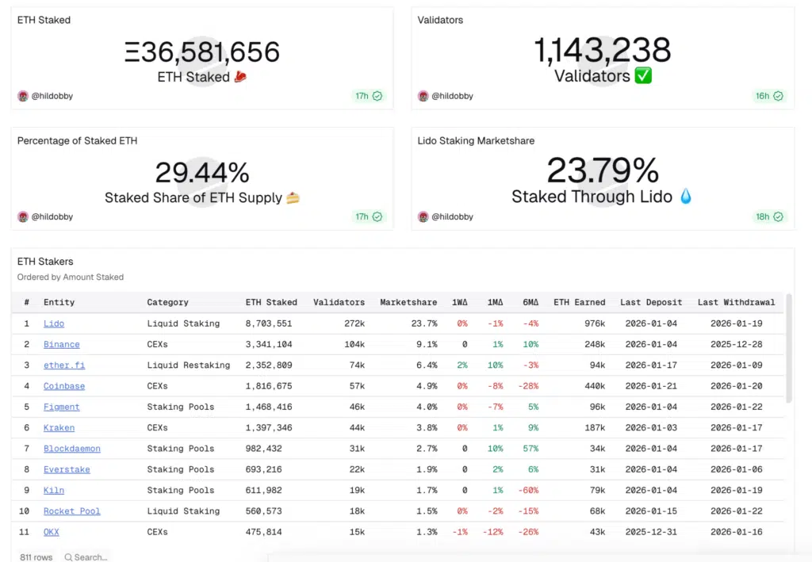Follow the ether.fi link in the table
812x562 pixels.
click(63, 365)
